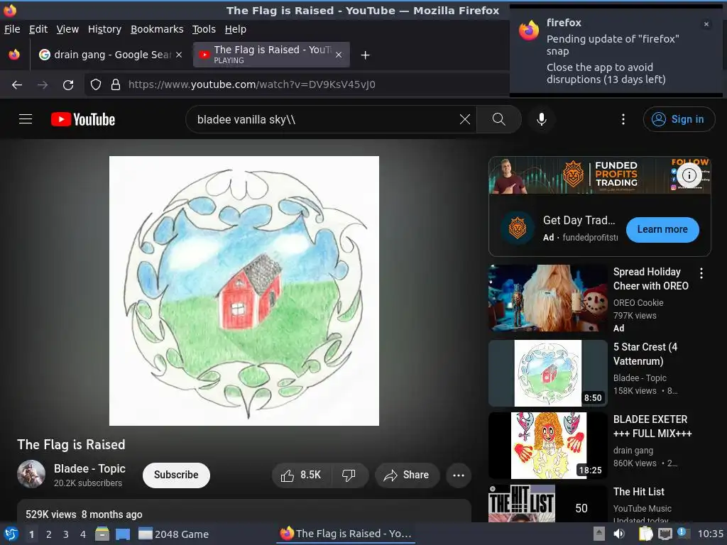The height and width of the screenshot is (545, 727).
Task: Open network status tray icon
Action: pyautogui.click(x=665, y=534)
